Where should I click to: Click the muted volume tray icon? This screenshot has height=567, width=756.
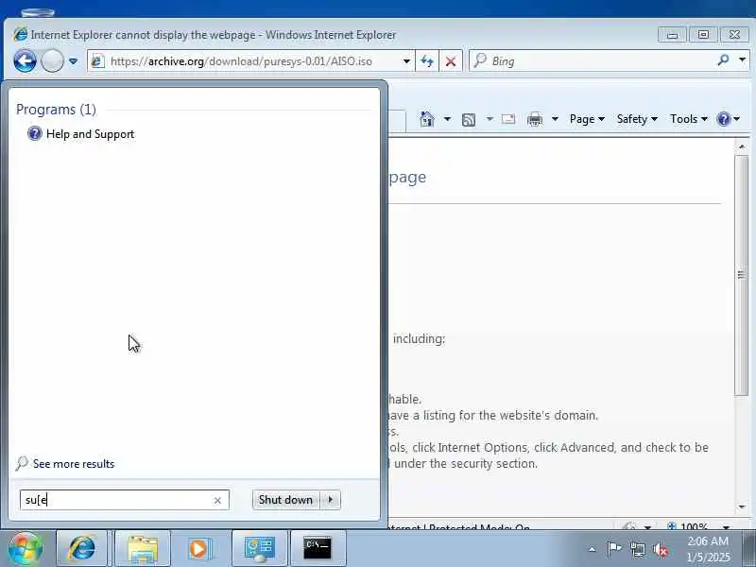pos(661,549)
